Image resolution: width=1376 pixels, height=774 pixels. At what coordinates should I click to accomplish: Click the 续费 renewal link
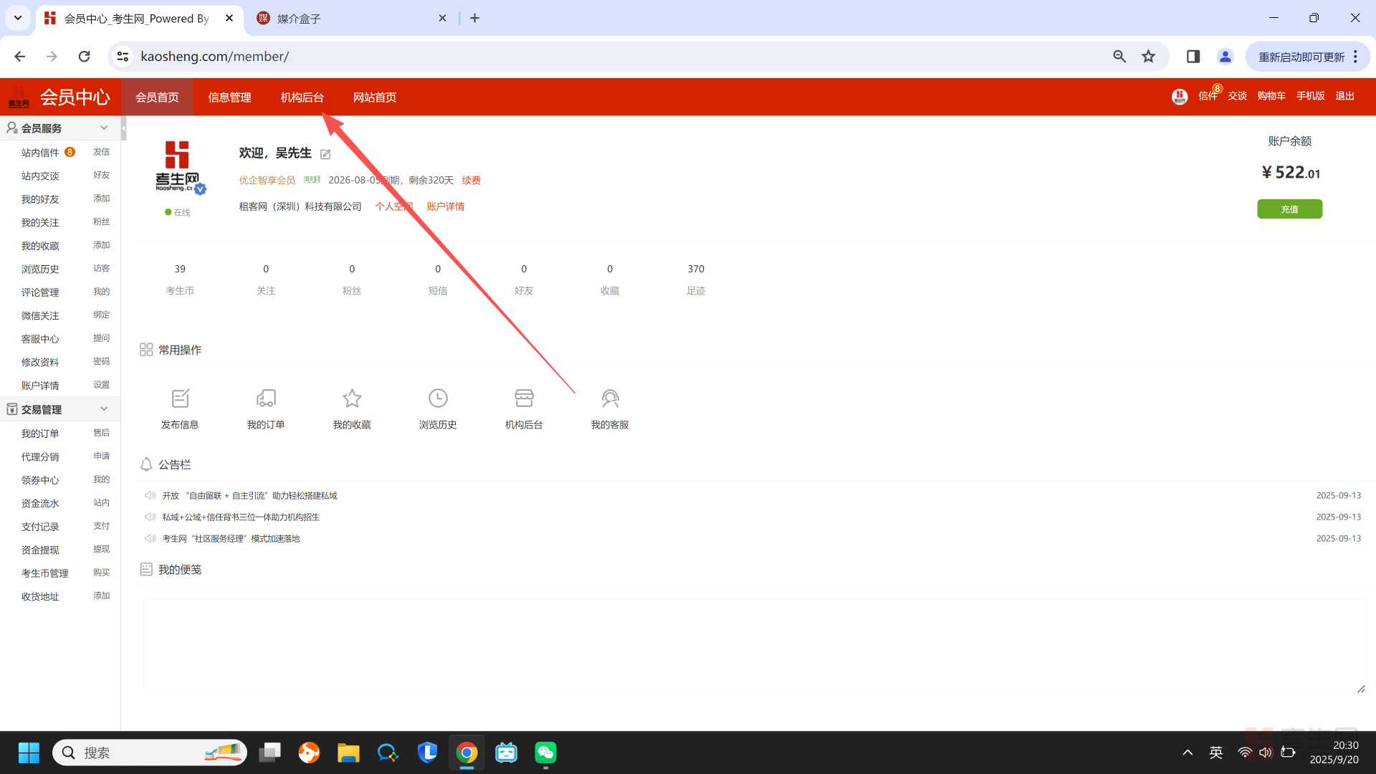tap(471, 181)
